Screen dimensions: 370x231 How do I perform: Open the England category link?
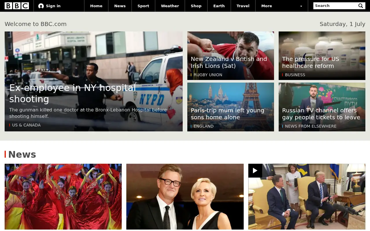click(203, 126)
